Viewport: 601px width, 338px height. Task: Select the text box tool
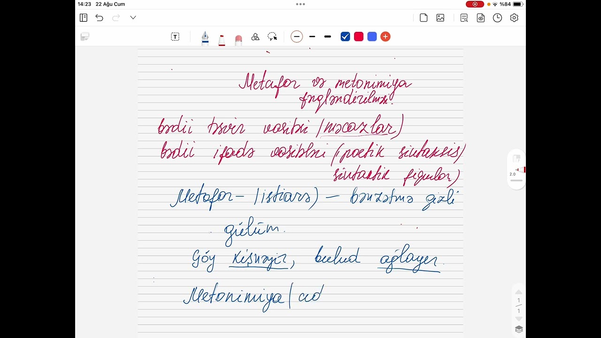175,37
